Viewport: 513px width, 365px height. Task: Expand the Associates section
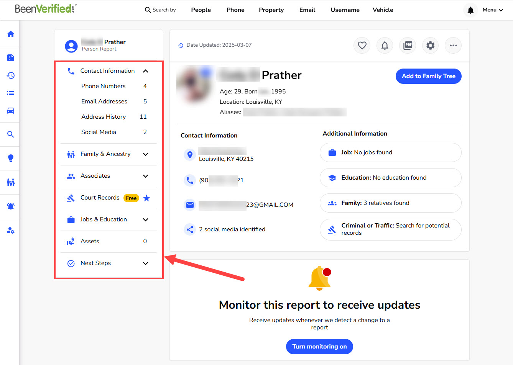pos(146,176)
